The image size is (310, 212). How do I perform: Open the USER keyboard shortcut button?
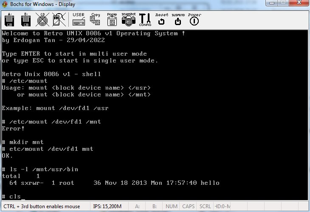tap(79, 19)
